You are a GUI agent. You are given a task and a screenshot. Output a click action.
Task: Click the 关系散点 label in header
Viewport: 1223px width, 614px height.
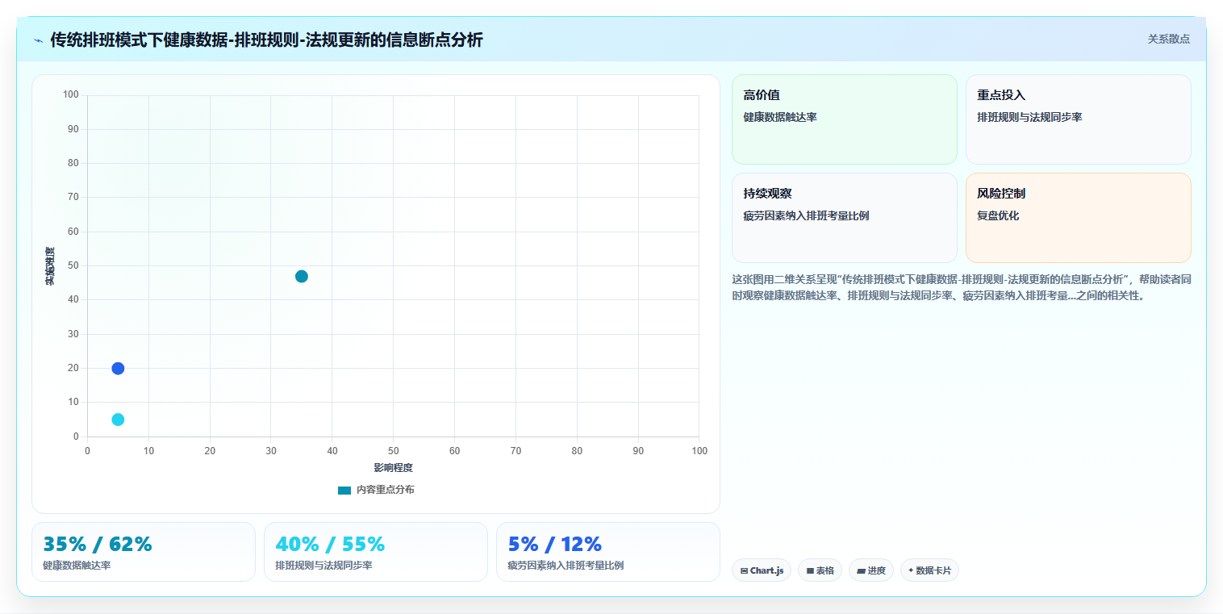click(x=1168, y=39)
